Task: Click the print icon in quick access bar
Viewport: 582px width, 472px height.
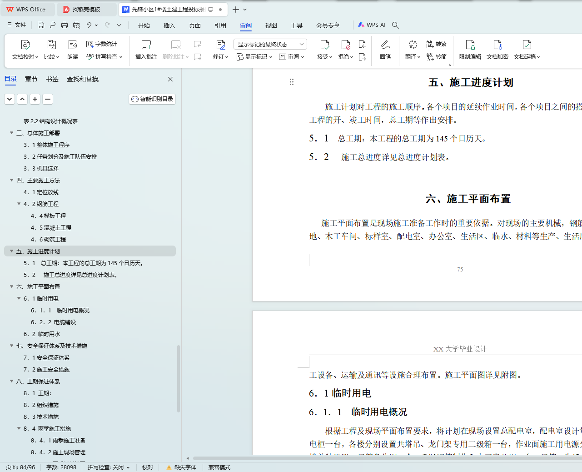Action: [65, 25]
